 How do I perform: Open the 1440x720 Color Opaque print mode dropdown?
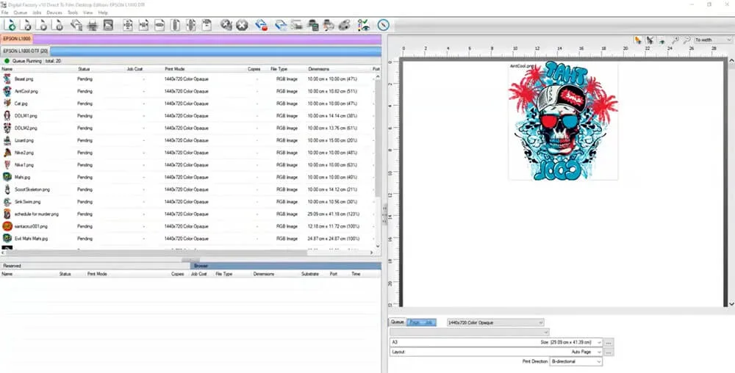tap(495, 322)
